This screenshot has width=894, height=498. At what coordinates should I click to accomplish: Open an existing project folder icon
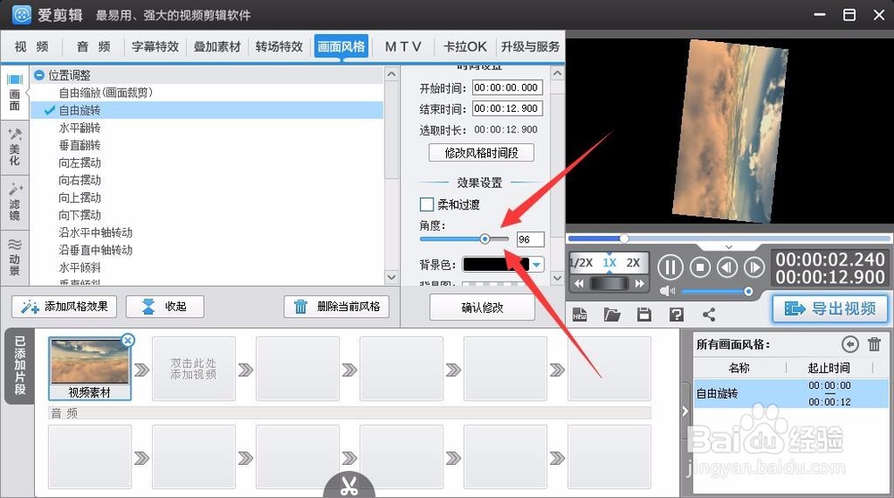point(611,315)
